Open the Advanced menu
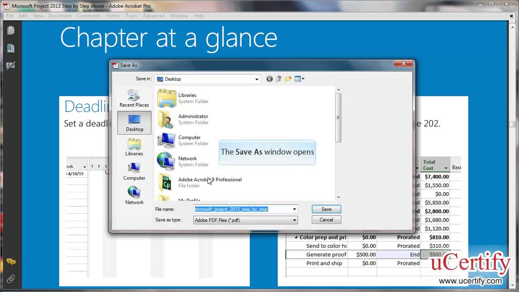The image size is (519, 292). pos(154,16)
